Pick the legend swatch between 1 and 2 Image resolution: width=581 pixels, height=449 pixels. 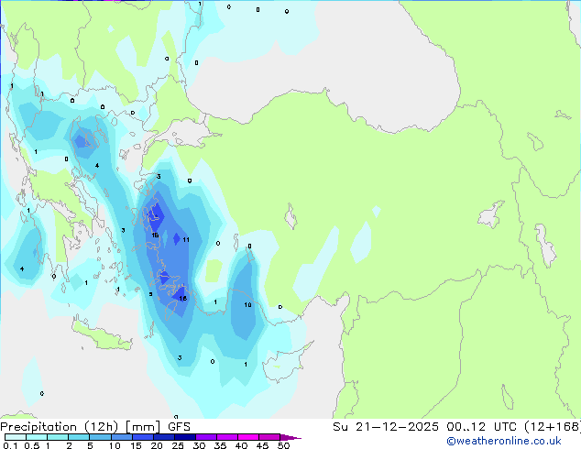pos(58,437)
